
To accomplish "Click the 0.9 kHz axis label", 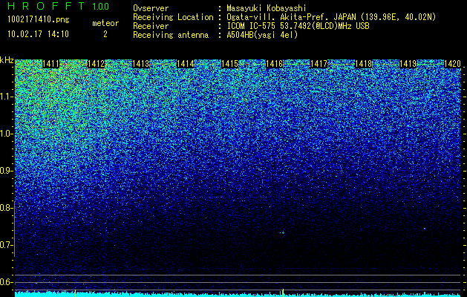I will click(6, 171).
